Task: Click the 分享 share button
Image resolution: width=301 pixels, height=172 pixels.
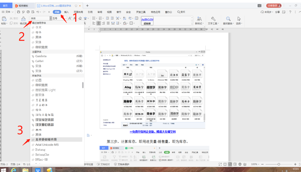Action: click(x=277, y=12)
